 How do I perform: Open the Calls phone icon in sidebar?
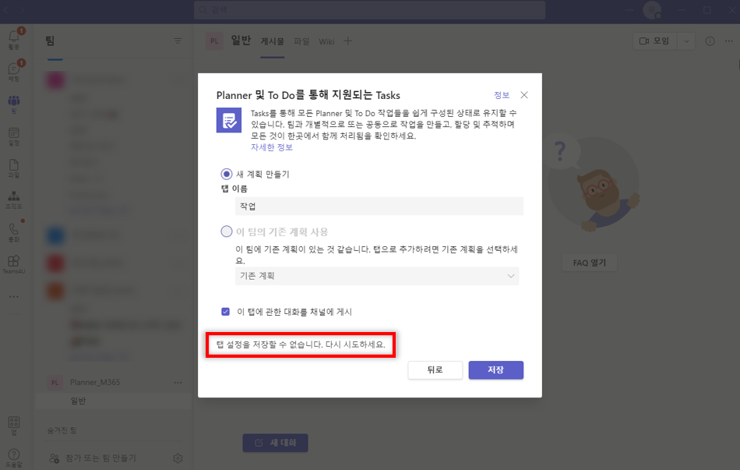[14, 229]
